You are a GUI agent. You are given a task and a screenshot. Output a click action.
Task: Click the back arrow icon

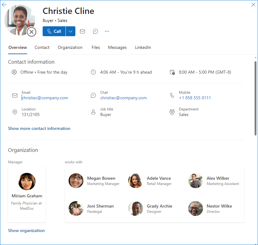click(4, 5)
